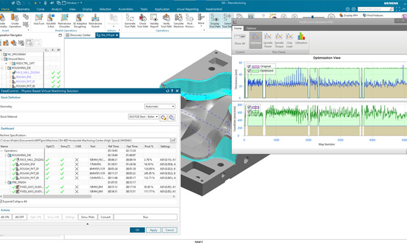Switch to the Options tab in plot window
Viewport: 407px width, 244px height.
coord(251,28)
